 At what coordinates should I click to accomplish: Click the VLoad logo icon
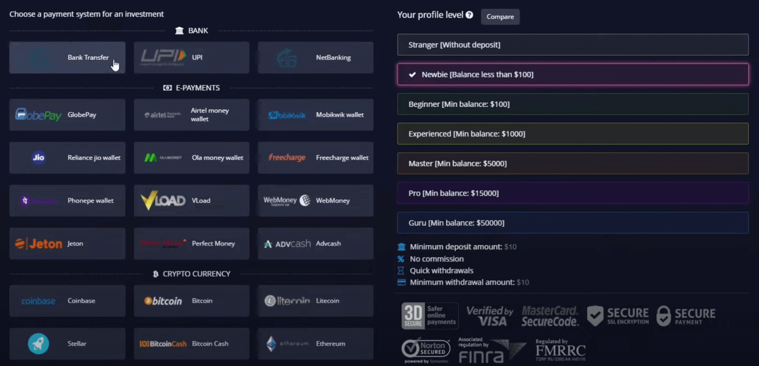(163, 201)
